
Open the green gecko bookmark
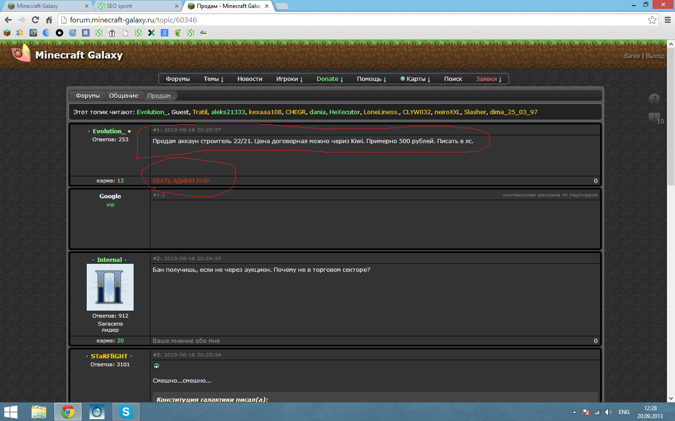coord(178,33)
